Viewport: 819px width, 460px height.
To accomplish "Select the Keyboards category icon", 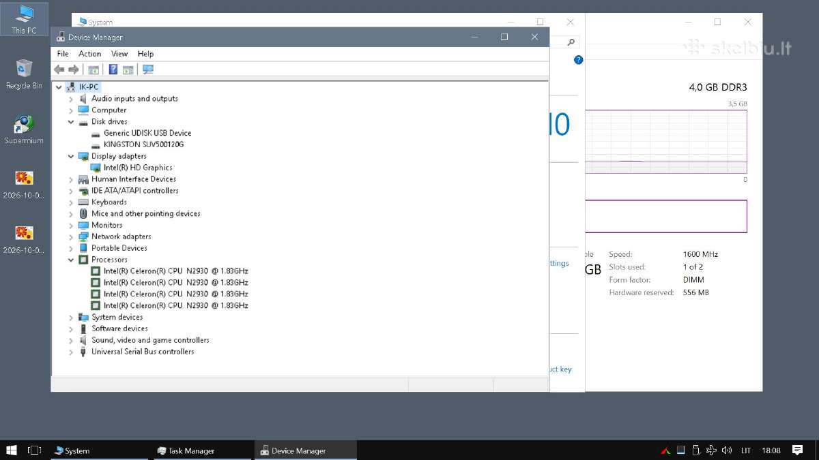I will tap(83, 202).
